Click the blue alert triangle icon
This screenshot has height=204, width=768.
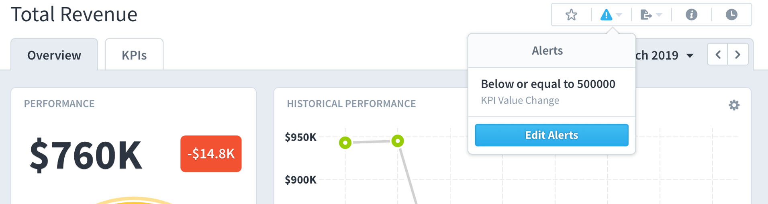[x=606, y=15]
